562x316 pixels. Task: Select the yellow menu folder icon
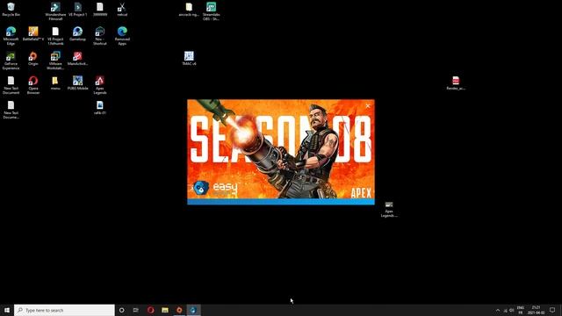click(x=54, y=83)
